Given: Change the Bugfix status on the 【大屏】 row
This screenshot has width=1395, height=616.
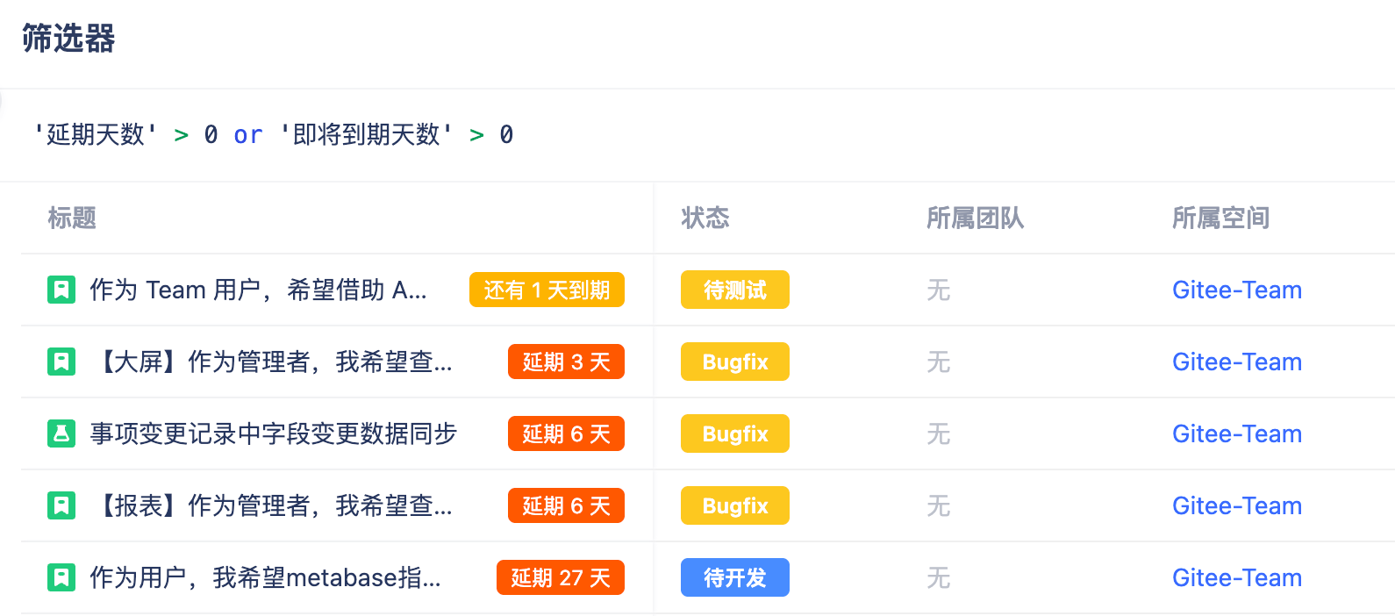Looking at the screenshot, I should [734, 362].
